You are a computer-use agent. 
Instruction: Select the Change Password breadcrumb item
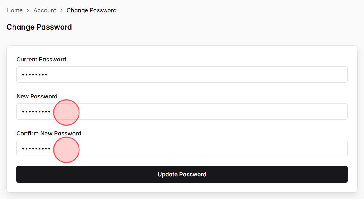point(91,10)
